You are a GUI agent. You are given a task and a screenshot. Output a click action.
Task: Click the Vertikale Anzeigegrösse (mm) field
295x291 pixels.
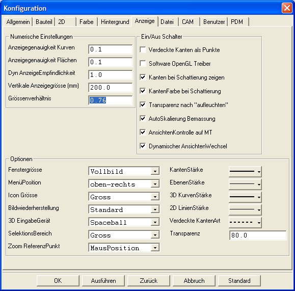pyautogui.click(x=111, y=88)
